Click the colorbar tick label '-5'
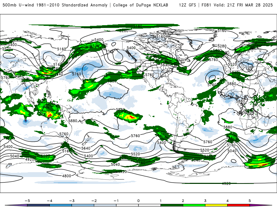Screen dimensions: 277x207 [27, 201]
